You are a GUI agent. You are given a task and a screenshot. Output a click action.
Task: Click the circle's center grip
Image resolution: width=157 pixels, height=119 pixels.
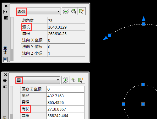143,104
